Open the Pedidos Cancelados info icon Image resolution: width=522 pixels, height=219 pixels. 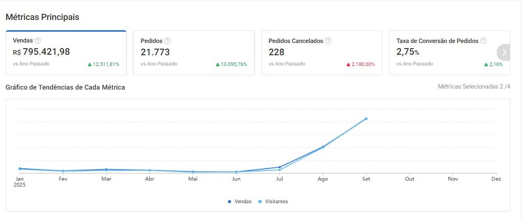click(328, 40)
